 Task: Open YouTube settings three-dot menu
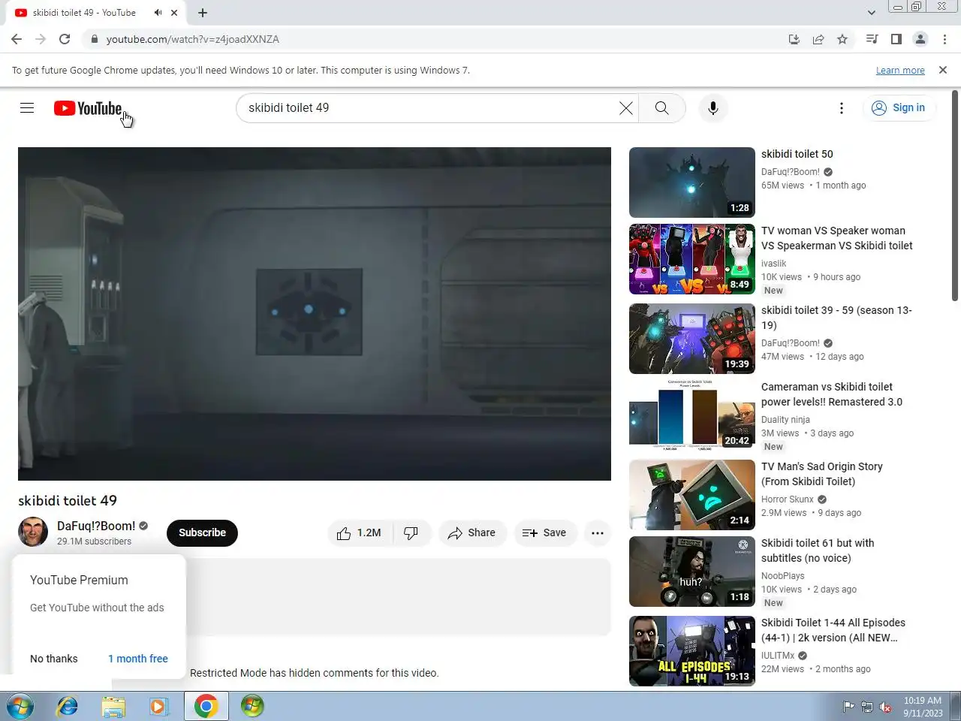(x=841, y=108)
